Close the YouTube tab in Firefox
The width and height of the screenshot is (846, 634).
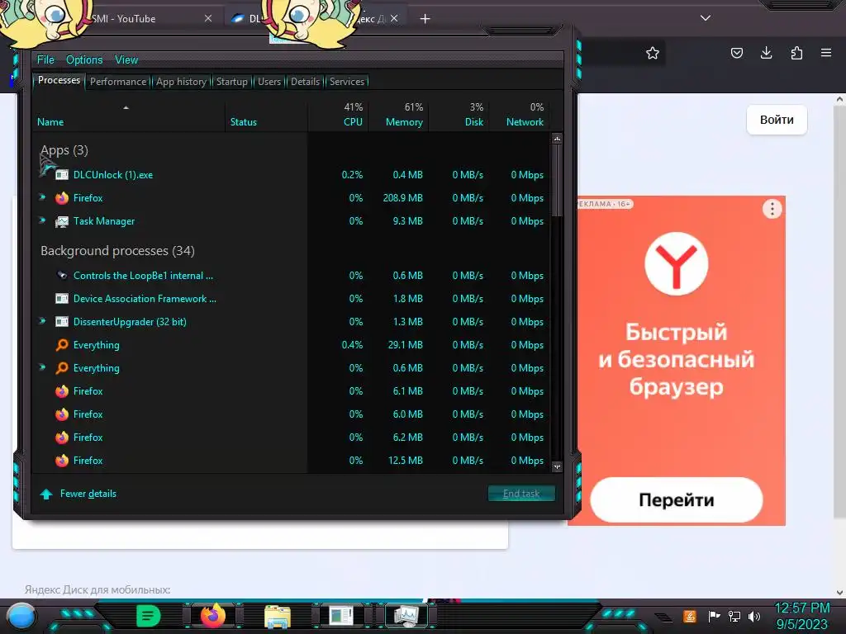[x=207, y=18]
